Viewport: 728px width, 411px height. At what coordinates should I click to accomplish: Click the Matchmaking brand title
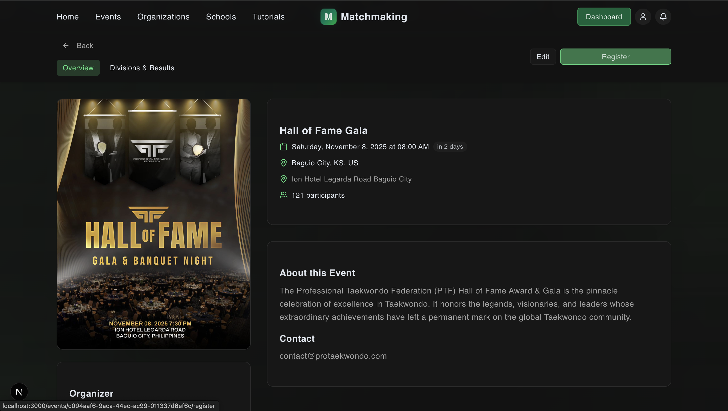pos(374,17)
